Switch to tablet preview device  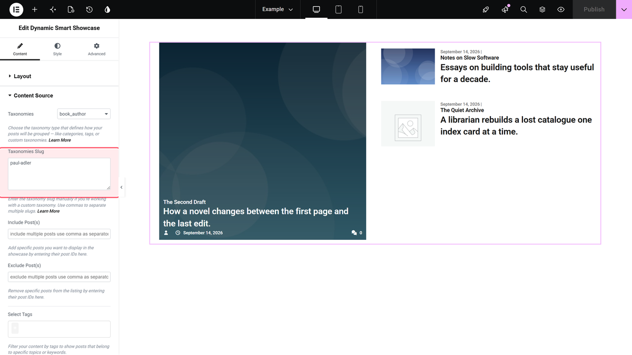339,9
